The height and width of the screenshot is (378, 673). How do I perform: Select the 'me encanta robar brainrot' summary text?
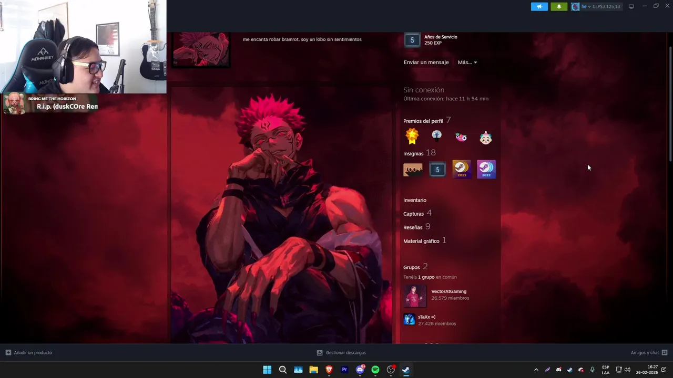click(302, 39)
